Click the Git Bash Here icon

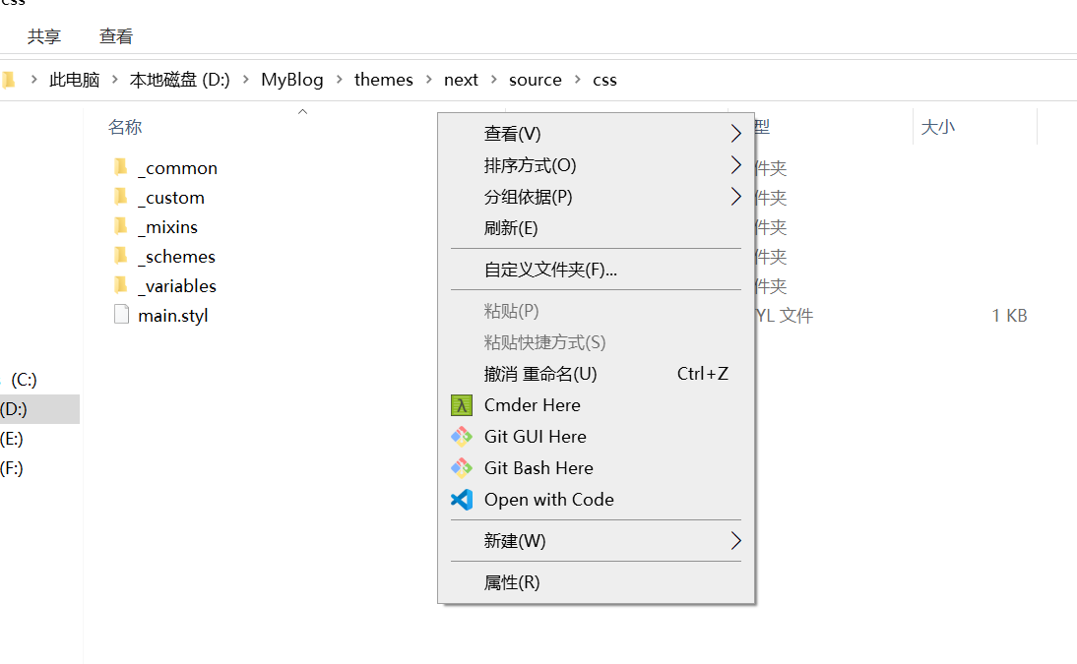pyautogui.click(x=462, y=468)
